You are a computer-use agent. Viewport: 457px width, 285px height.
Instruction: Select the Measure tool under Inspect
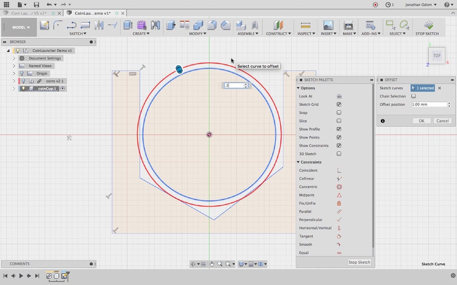tap(305, 25)
